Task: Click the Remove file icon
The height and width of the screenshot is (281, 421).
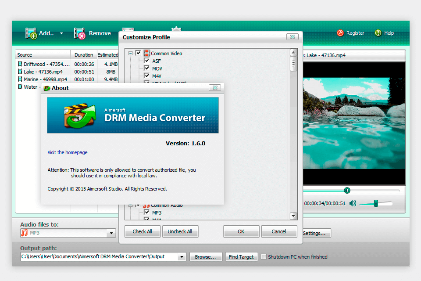Action: point(80,33)
